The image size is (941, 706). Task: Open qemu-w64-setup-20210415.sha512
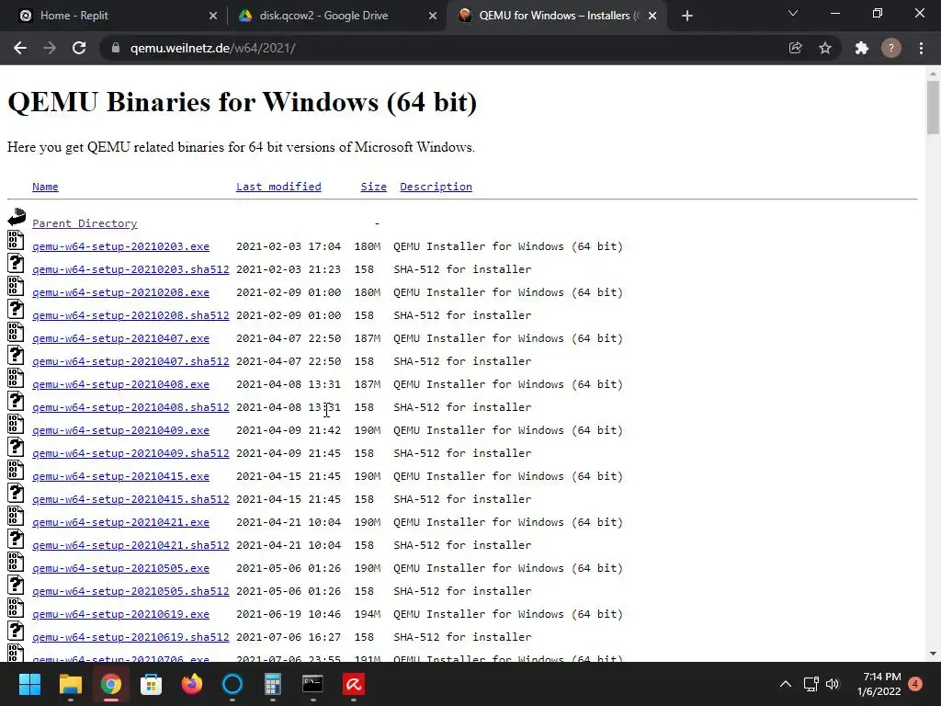(130, 499)
